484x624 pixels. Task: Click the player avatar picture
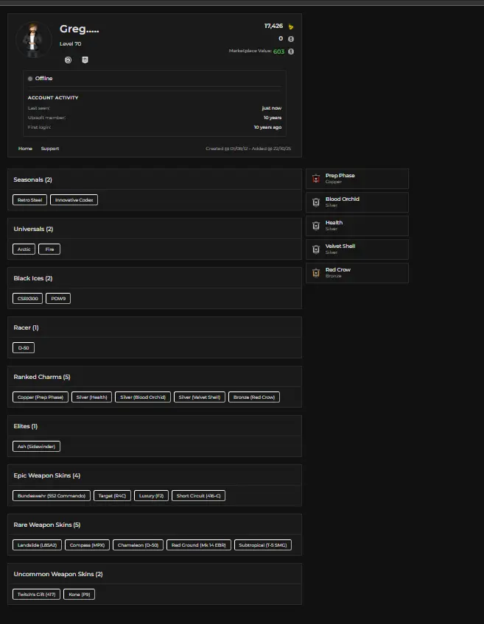(33, 40)
